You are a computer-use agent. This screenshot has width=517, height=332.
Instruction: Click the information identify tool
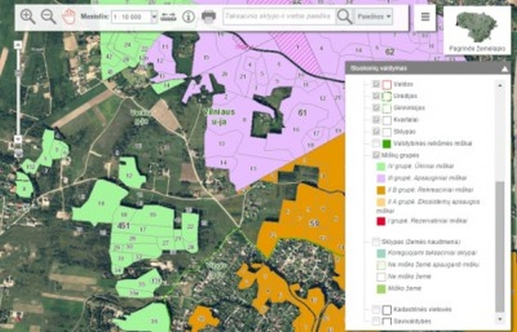[189, 16]
